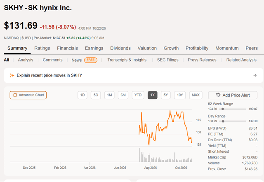This screenshot has width=264, height=182.
Task: Click the Feb 2026 axis label
Action: (x=60, y=168)
